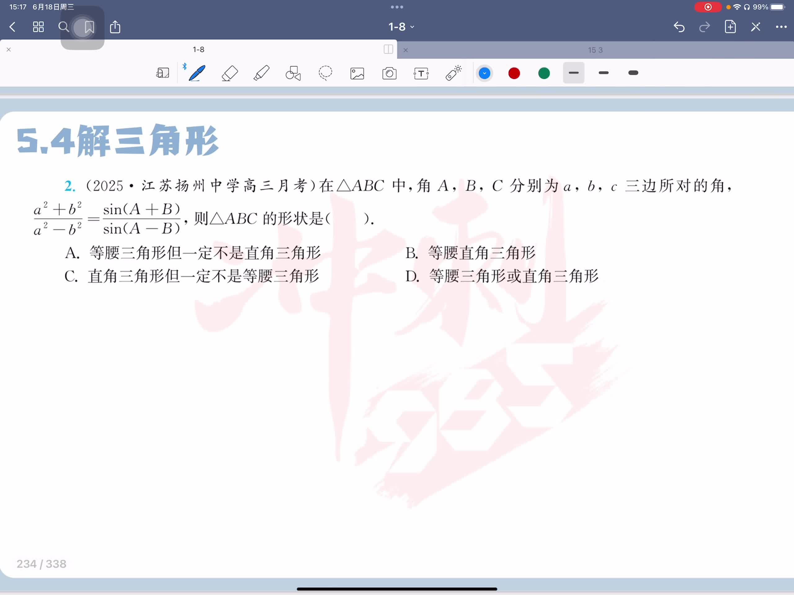
Task: Switch to the 15 3 tab
Action: tap(595, 50)
